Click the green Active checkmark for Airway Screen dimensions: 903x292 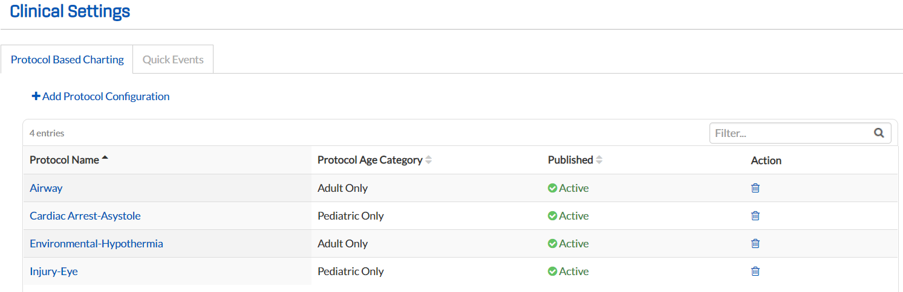click(552, 188)
